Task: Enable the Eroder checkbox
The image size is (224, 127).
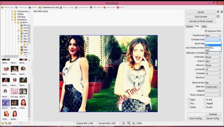Action: (205, 107)
